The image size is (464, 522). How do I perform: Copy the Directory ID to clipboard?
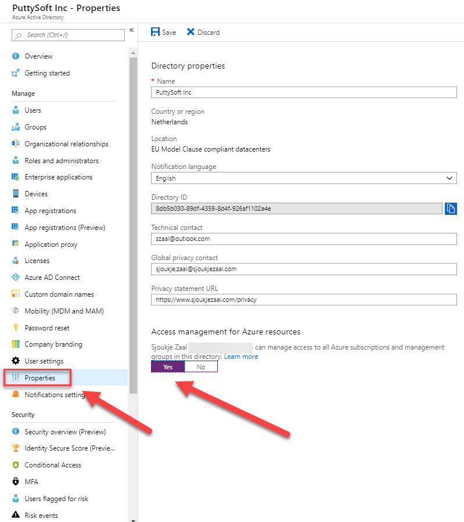tap(451, 208)
